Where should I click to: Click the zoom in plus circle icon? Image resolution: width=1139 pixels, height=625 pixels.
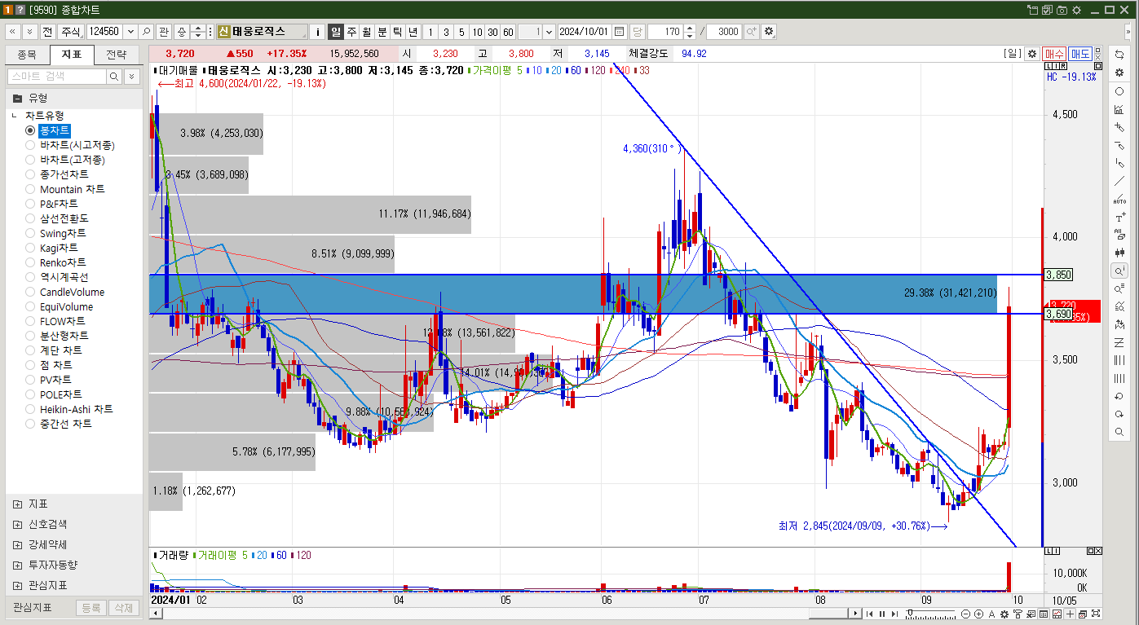[x=978, y=614]
